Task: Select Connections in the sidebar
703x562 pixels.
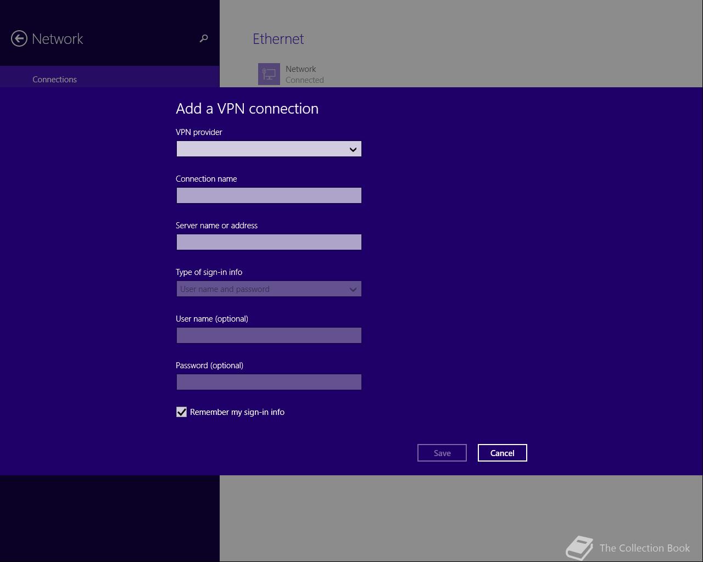Action: tap(110, 77)
